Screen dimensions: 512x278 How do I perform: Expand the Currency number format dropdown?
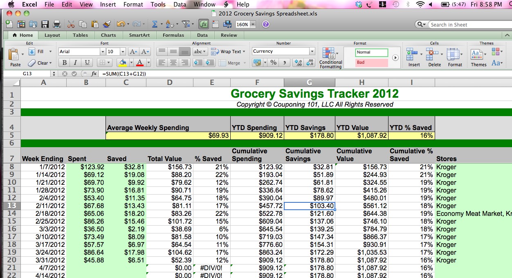(x=312, y=52)
